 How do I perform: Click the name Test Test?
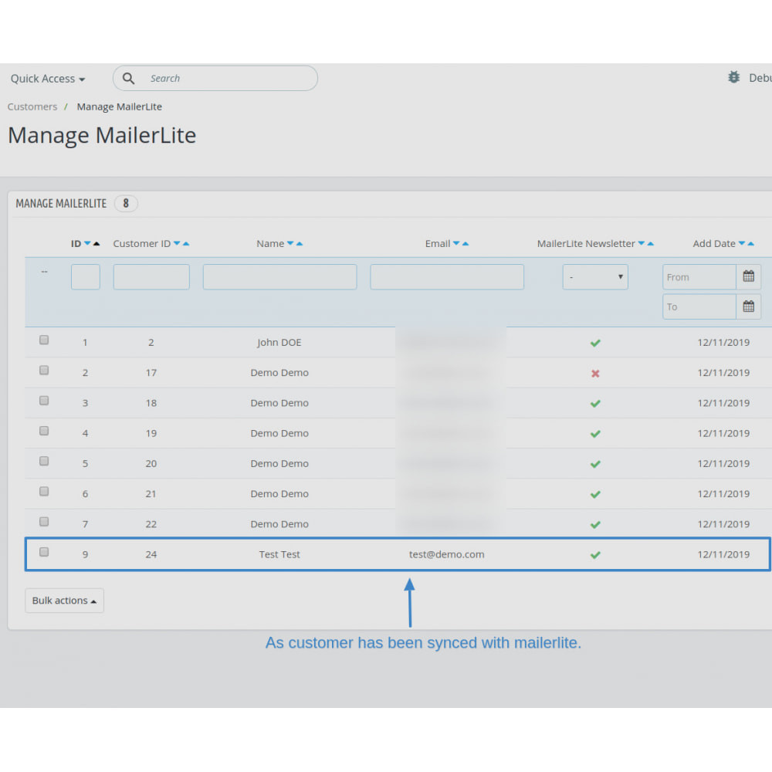(279, 554)
